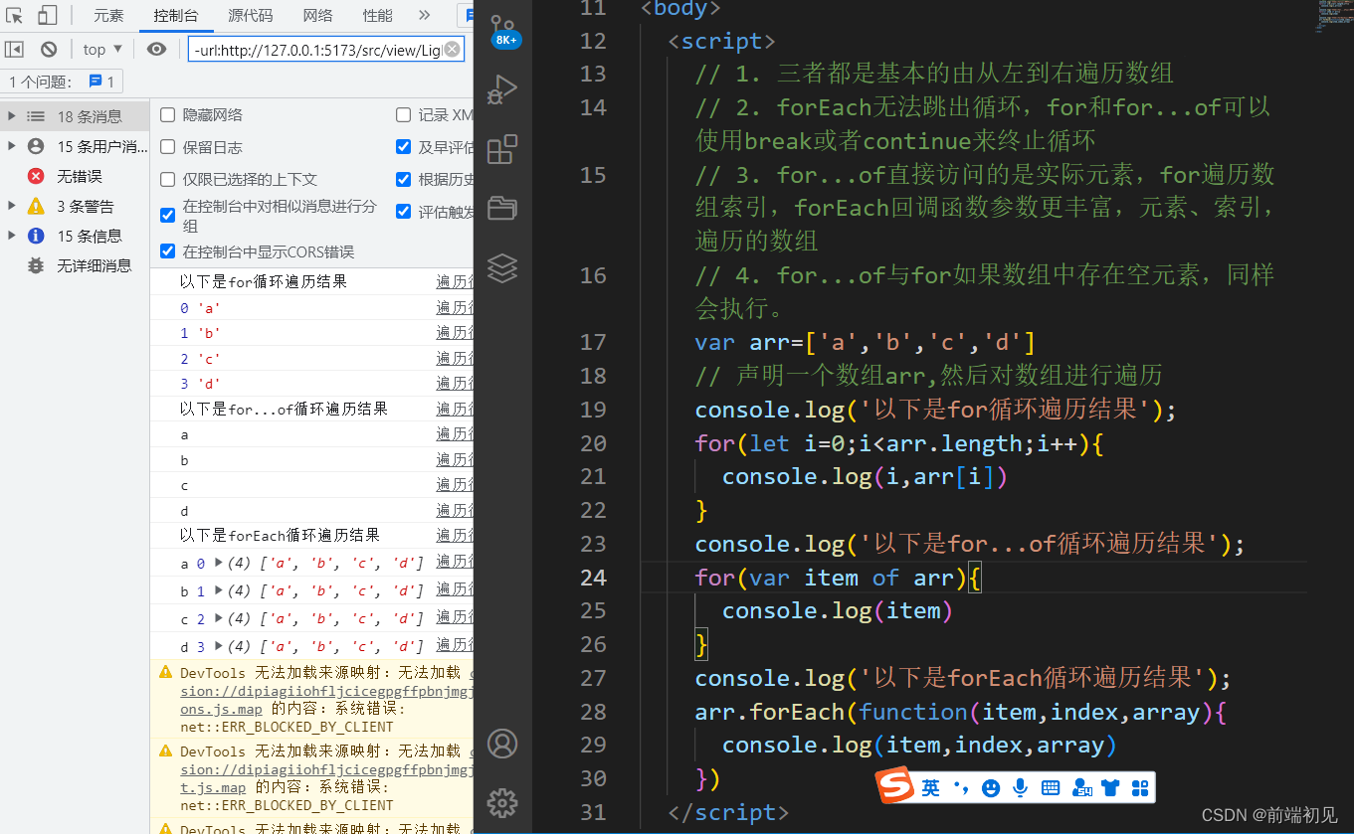
Task: Clear the console filter input text
Action: click(x=452, y=49)
